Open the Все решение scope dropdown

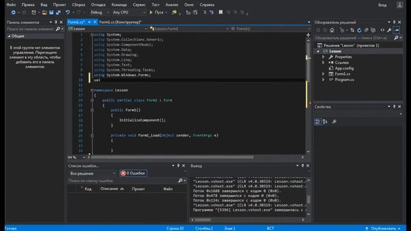(92, 173)
